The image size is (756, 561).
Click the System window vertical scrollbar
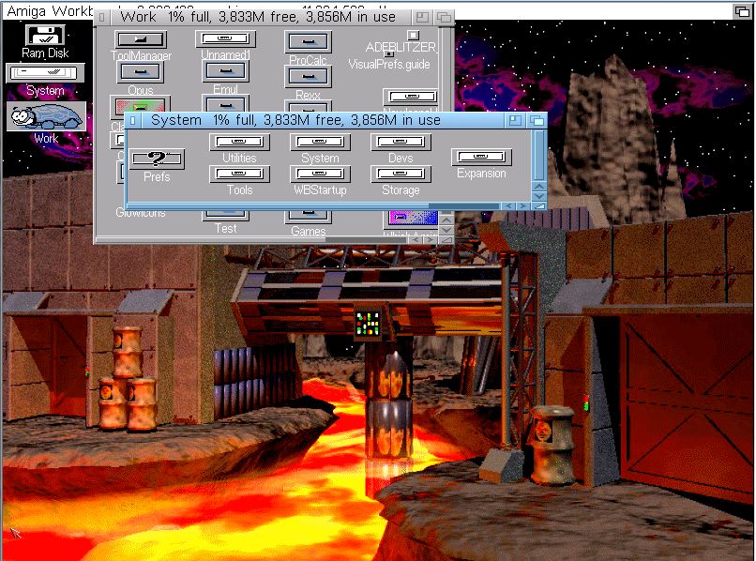539,155
